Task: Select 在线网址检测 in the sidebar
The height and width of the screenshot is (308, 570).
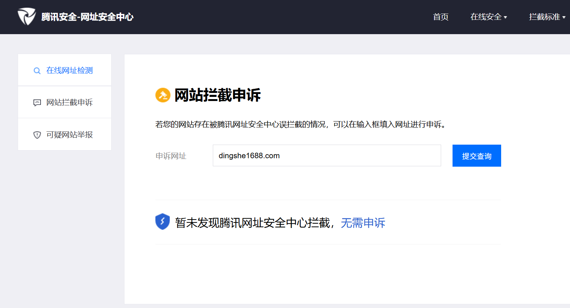Action: tap(65, 70)
